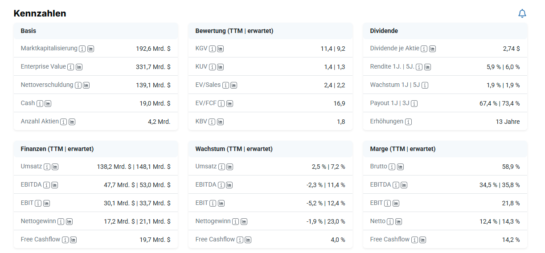Image resolution: width=545 pixels, height=253 pixels.
Task: Select the Bewertung (TTM | erwartet) header
Action: pyautogui.click(x=234, y=31)
